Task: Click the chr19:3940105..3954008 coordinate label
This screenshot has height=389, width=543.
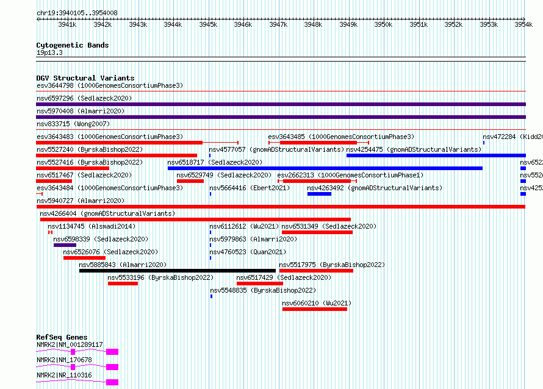Action: (77, 13)
